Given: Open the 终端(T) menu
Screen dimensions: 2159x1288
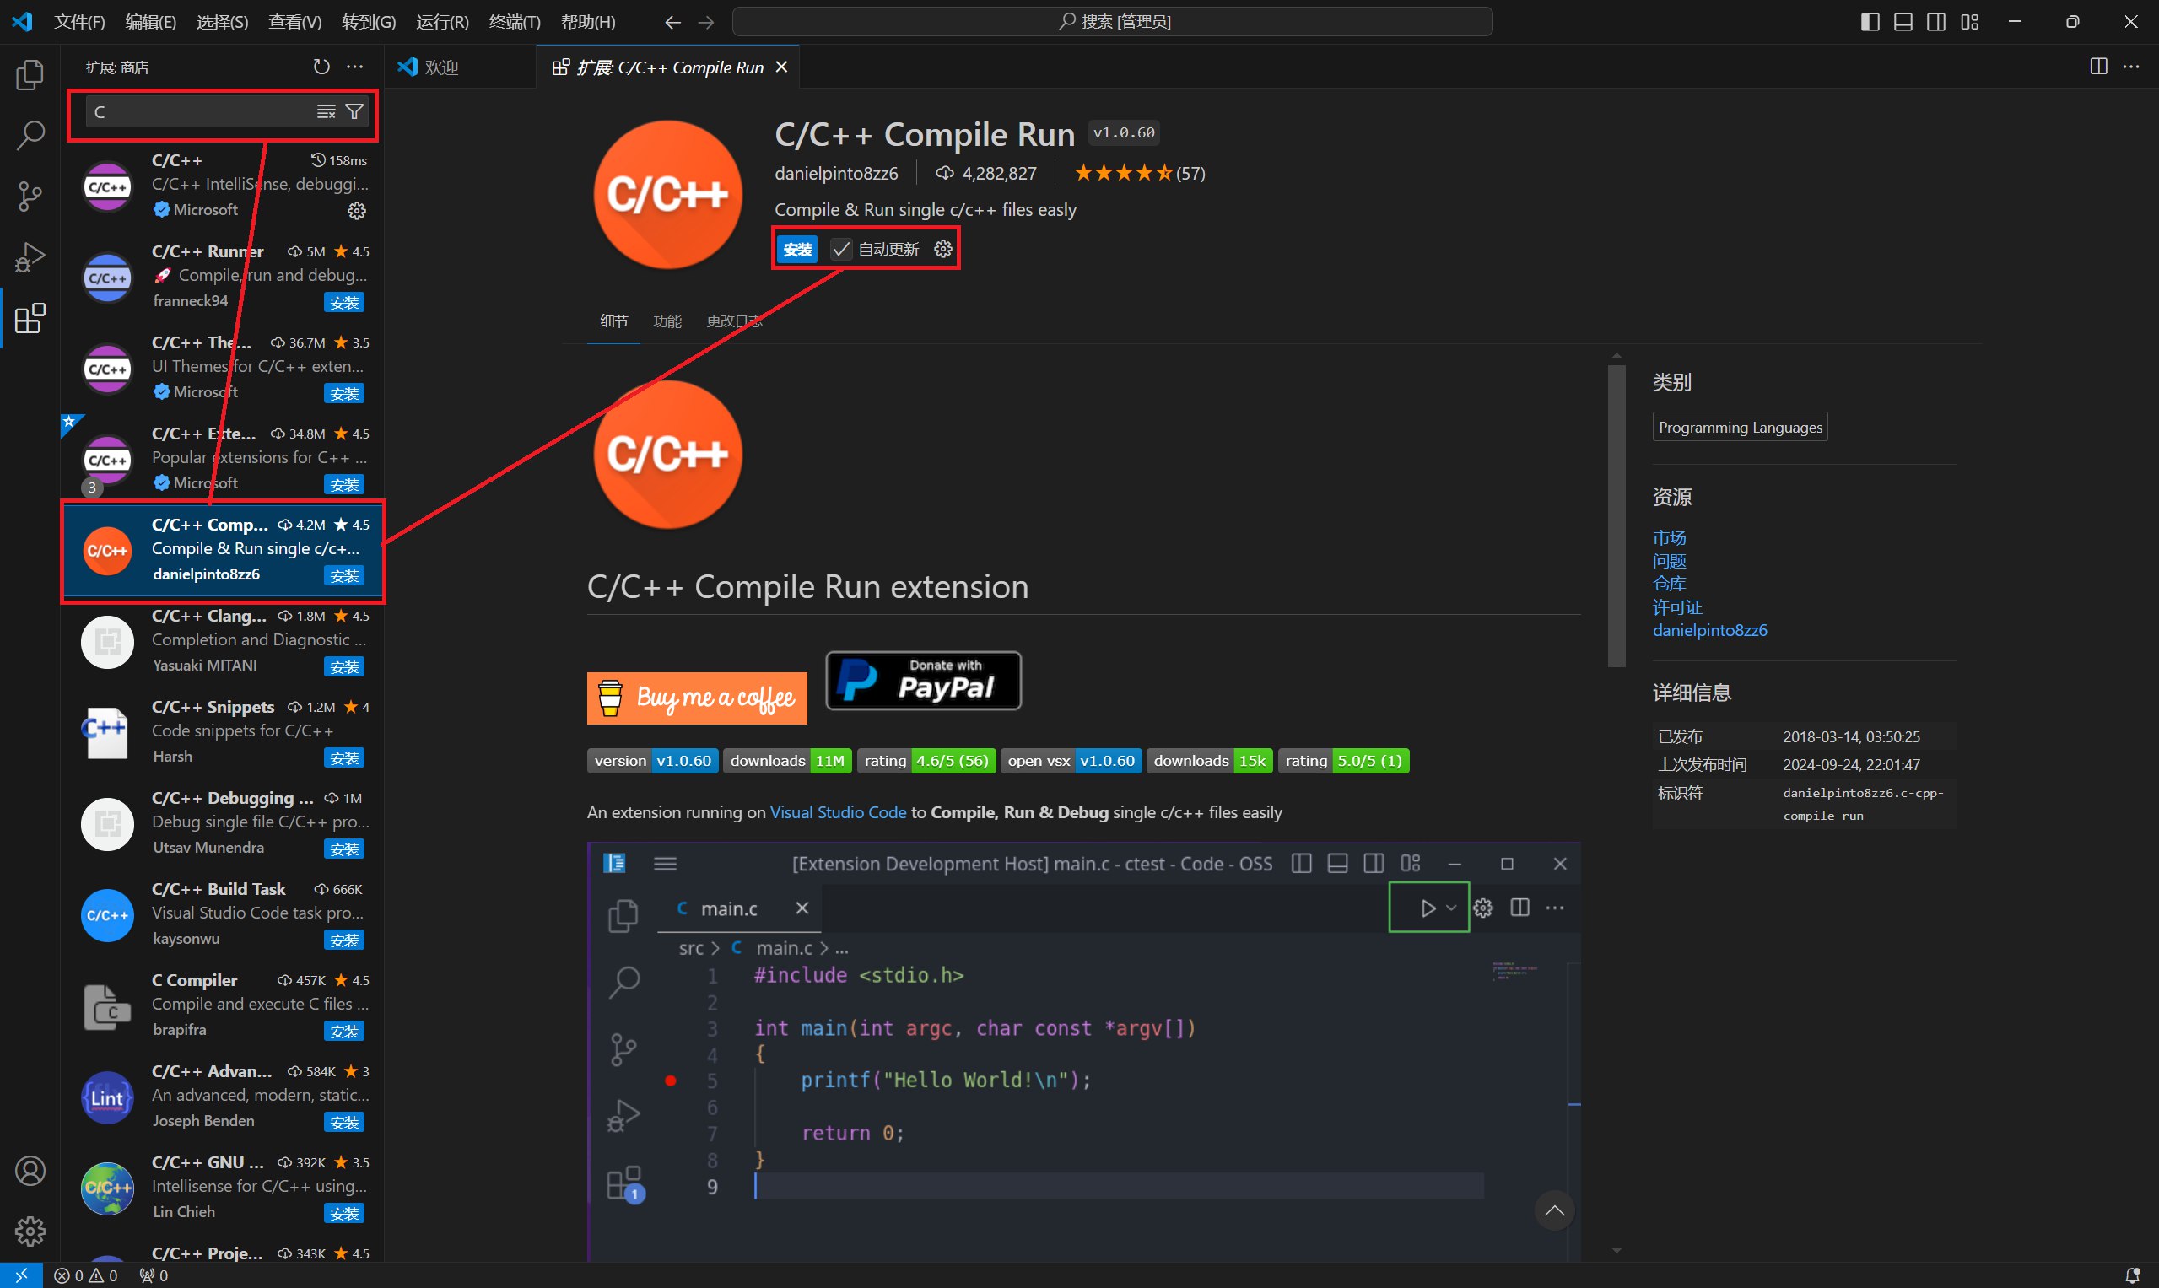Looking at the screenshot, I should coord(514,22).
